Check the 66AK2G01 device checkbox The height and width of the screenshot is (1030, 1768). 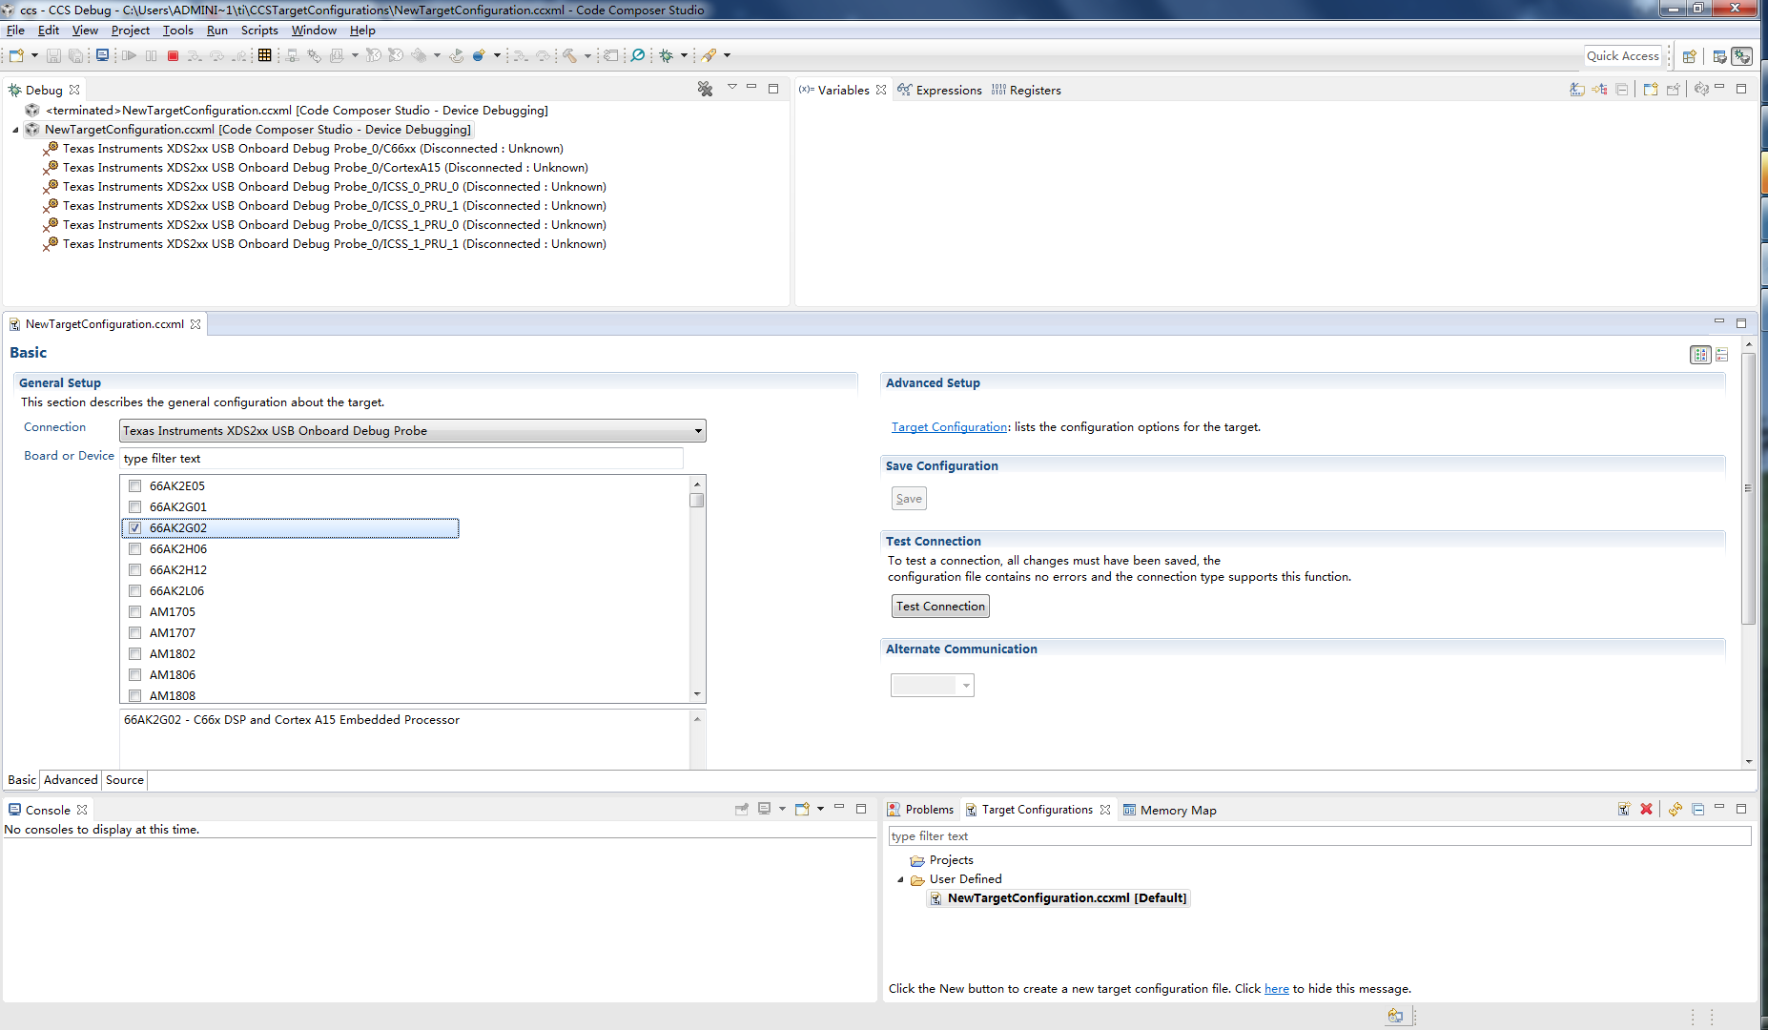click(135, 507)
